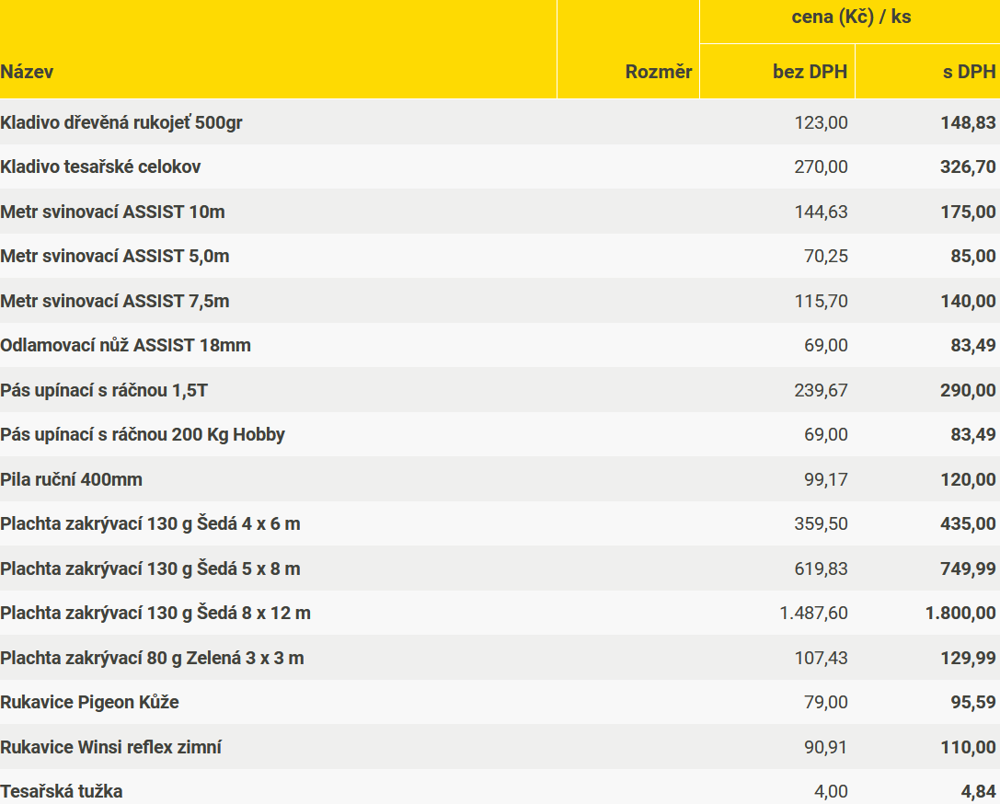Select Plachta zakrývací 130 g Šedá 5 x 8 m
The height and width of the screenshot is (804, 1000).
(150, 569)
